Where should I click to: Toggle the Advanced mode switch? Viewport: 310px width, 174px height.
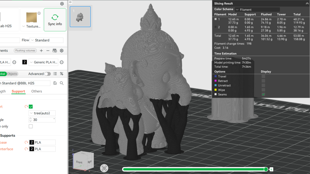(47, 74)
